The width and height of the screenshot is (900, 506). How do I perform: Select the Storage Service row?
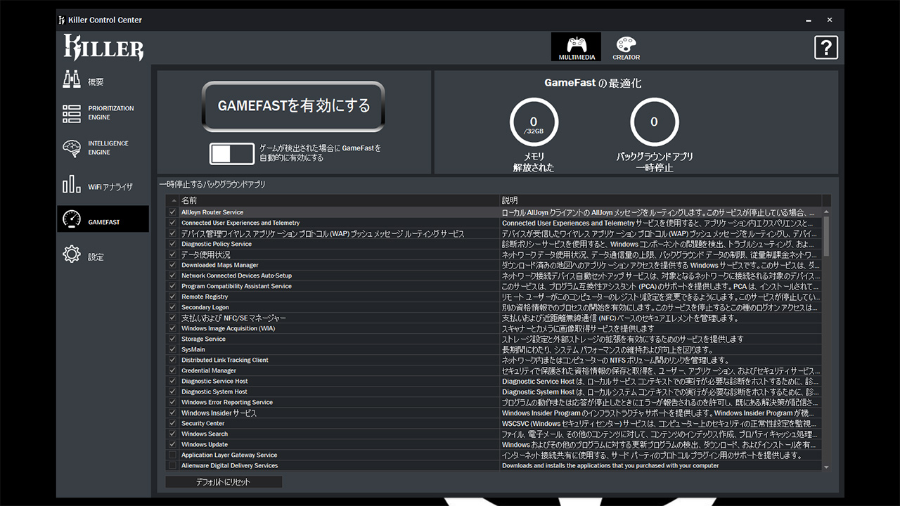[x=494, y=339]
